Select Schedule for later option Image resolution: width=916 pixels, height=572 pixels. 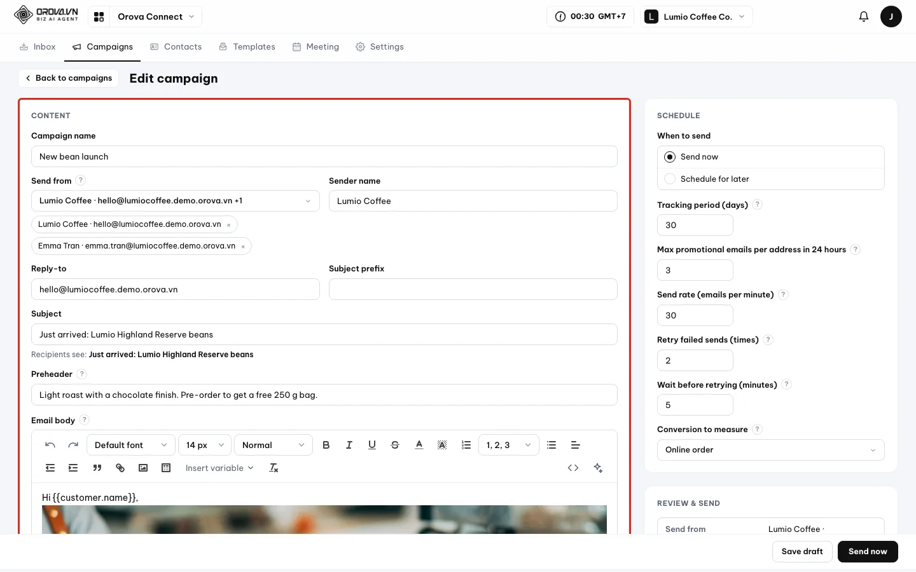tap(771, 179)
